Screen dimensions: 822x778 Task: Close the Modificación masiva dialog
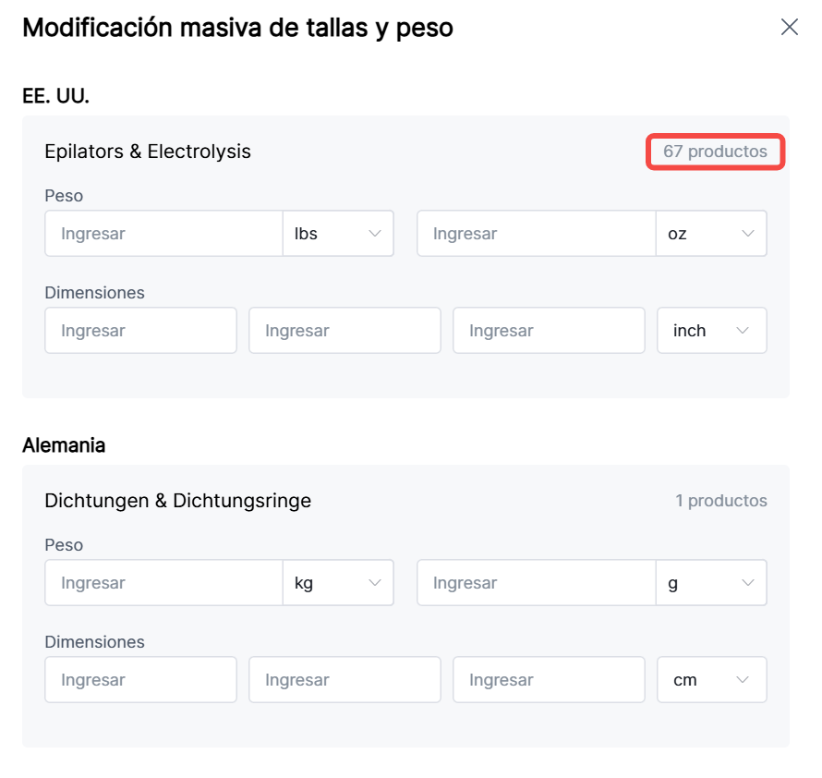tap(790, 27)
